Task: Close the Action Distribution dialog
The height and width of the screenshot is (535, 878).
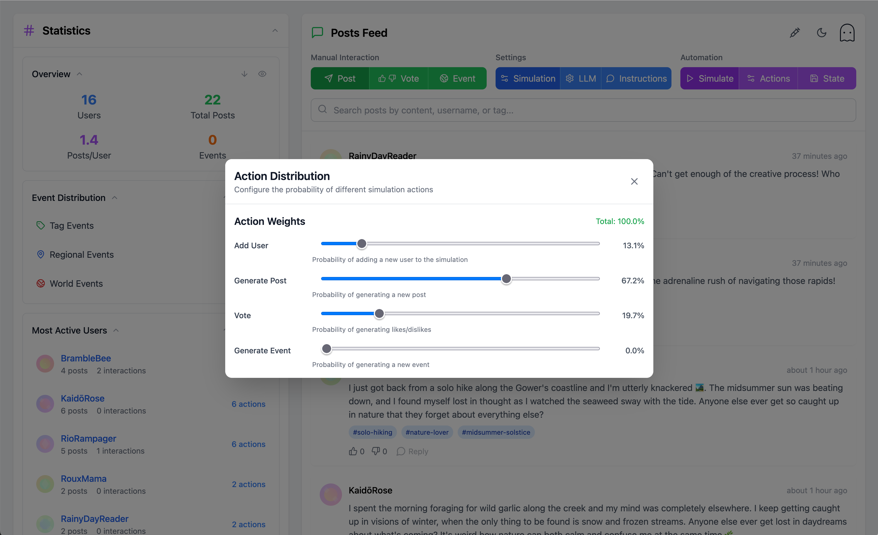Action: [634, 181]
